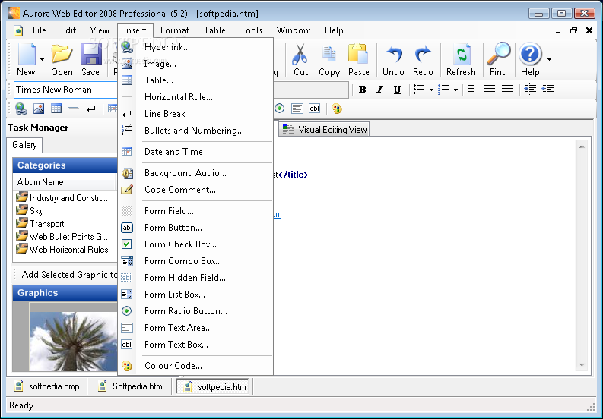Expand the New button dropdown arrow

[42, 59]
